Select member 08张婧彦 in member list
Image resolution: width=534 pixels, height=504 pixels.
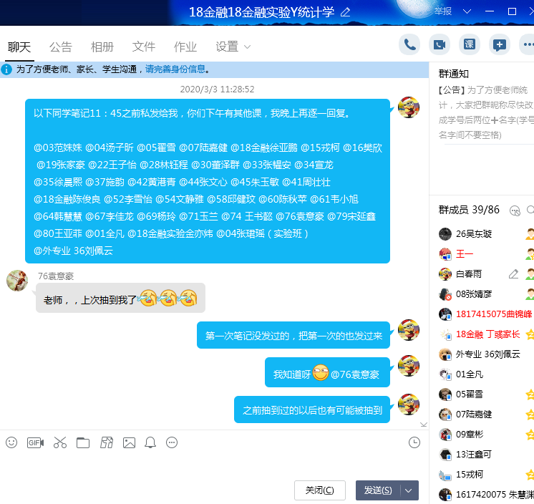[474, 294]
